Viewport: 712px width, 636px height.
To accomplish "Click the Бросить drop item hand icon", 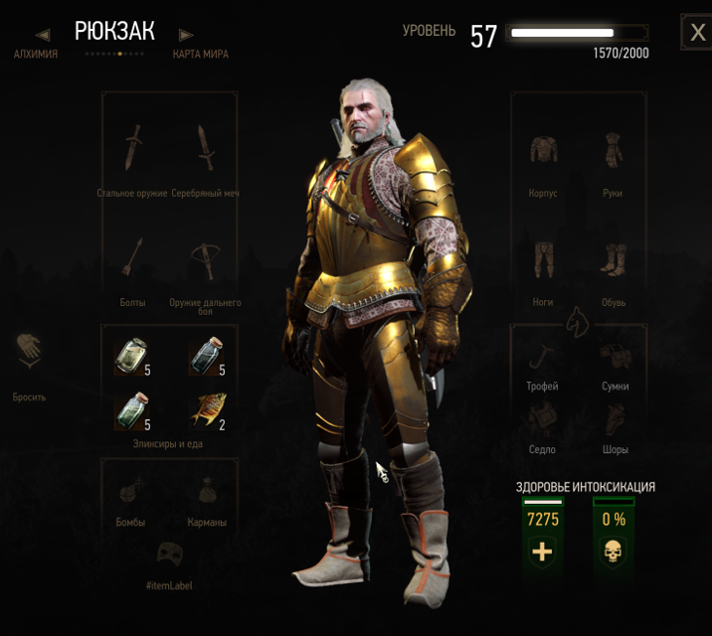I will [x=29, y=351].
